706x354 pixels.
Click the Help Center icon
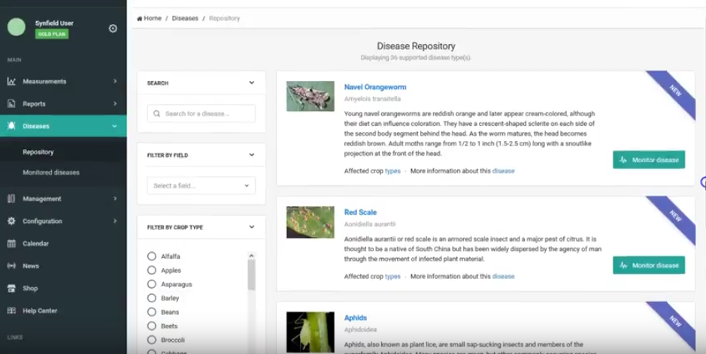coord(12,310)
